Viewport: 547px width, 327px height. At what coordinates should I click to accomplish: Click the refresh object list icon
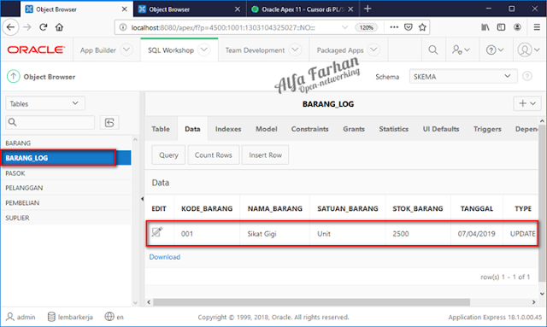(x=109, y=122)
